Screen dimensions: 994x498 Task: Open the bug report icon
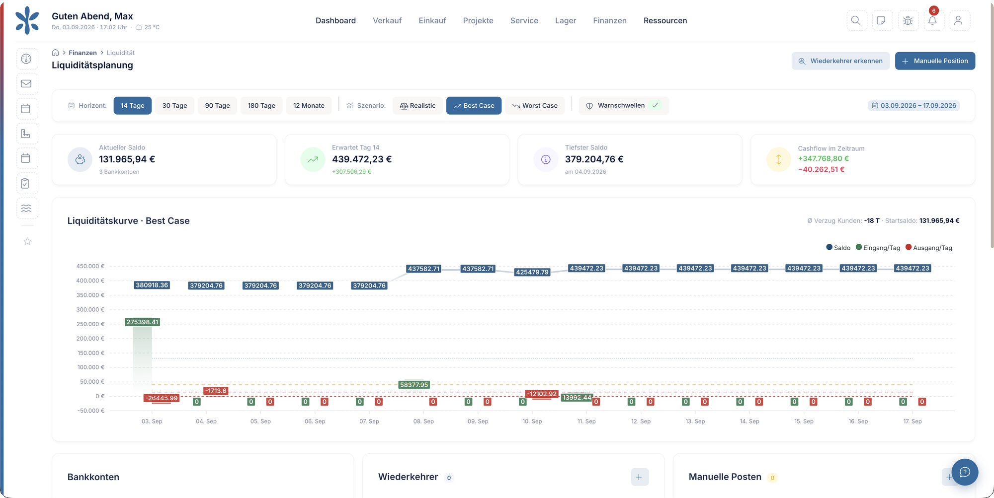(908, 20)
